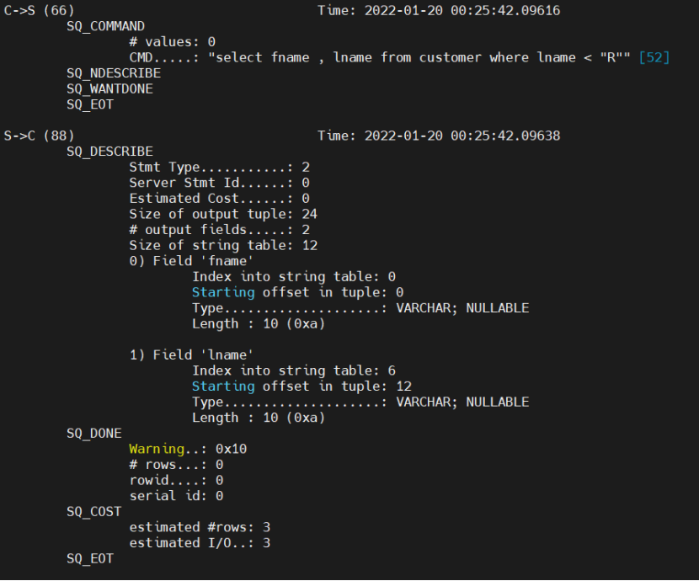Screen dimensions: 699x581
Task: Click the select statement CMD text
Action: pos(419,57)
